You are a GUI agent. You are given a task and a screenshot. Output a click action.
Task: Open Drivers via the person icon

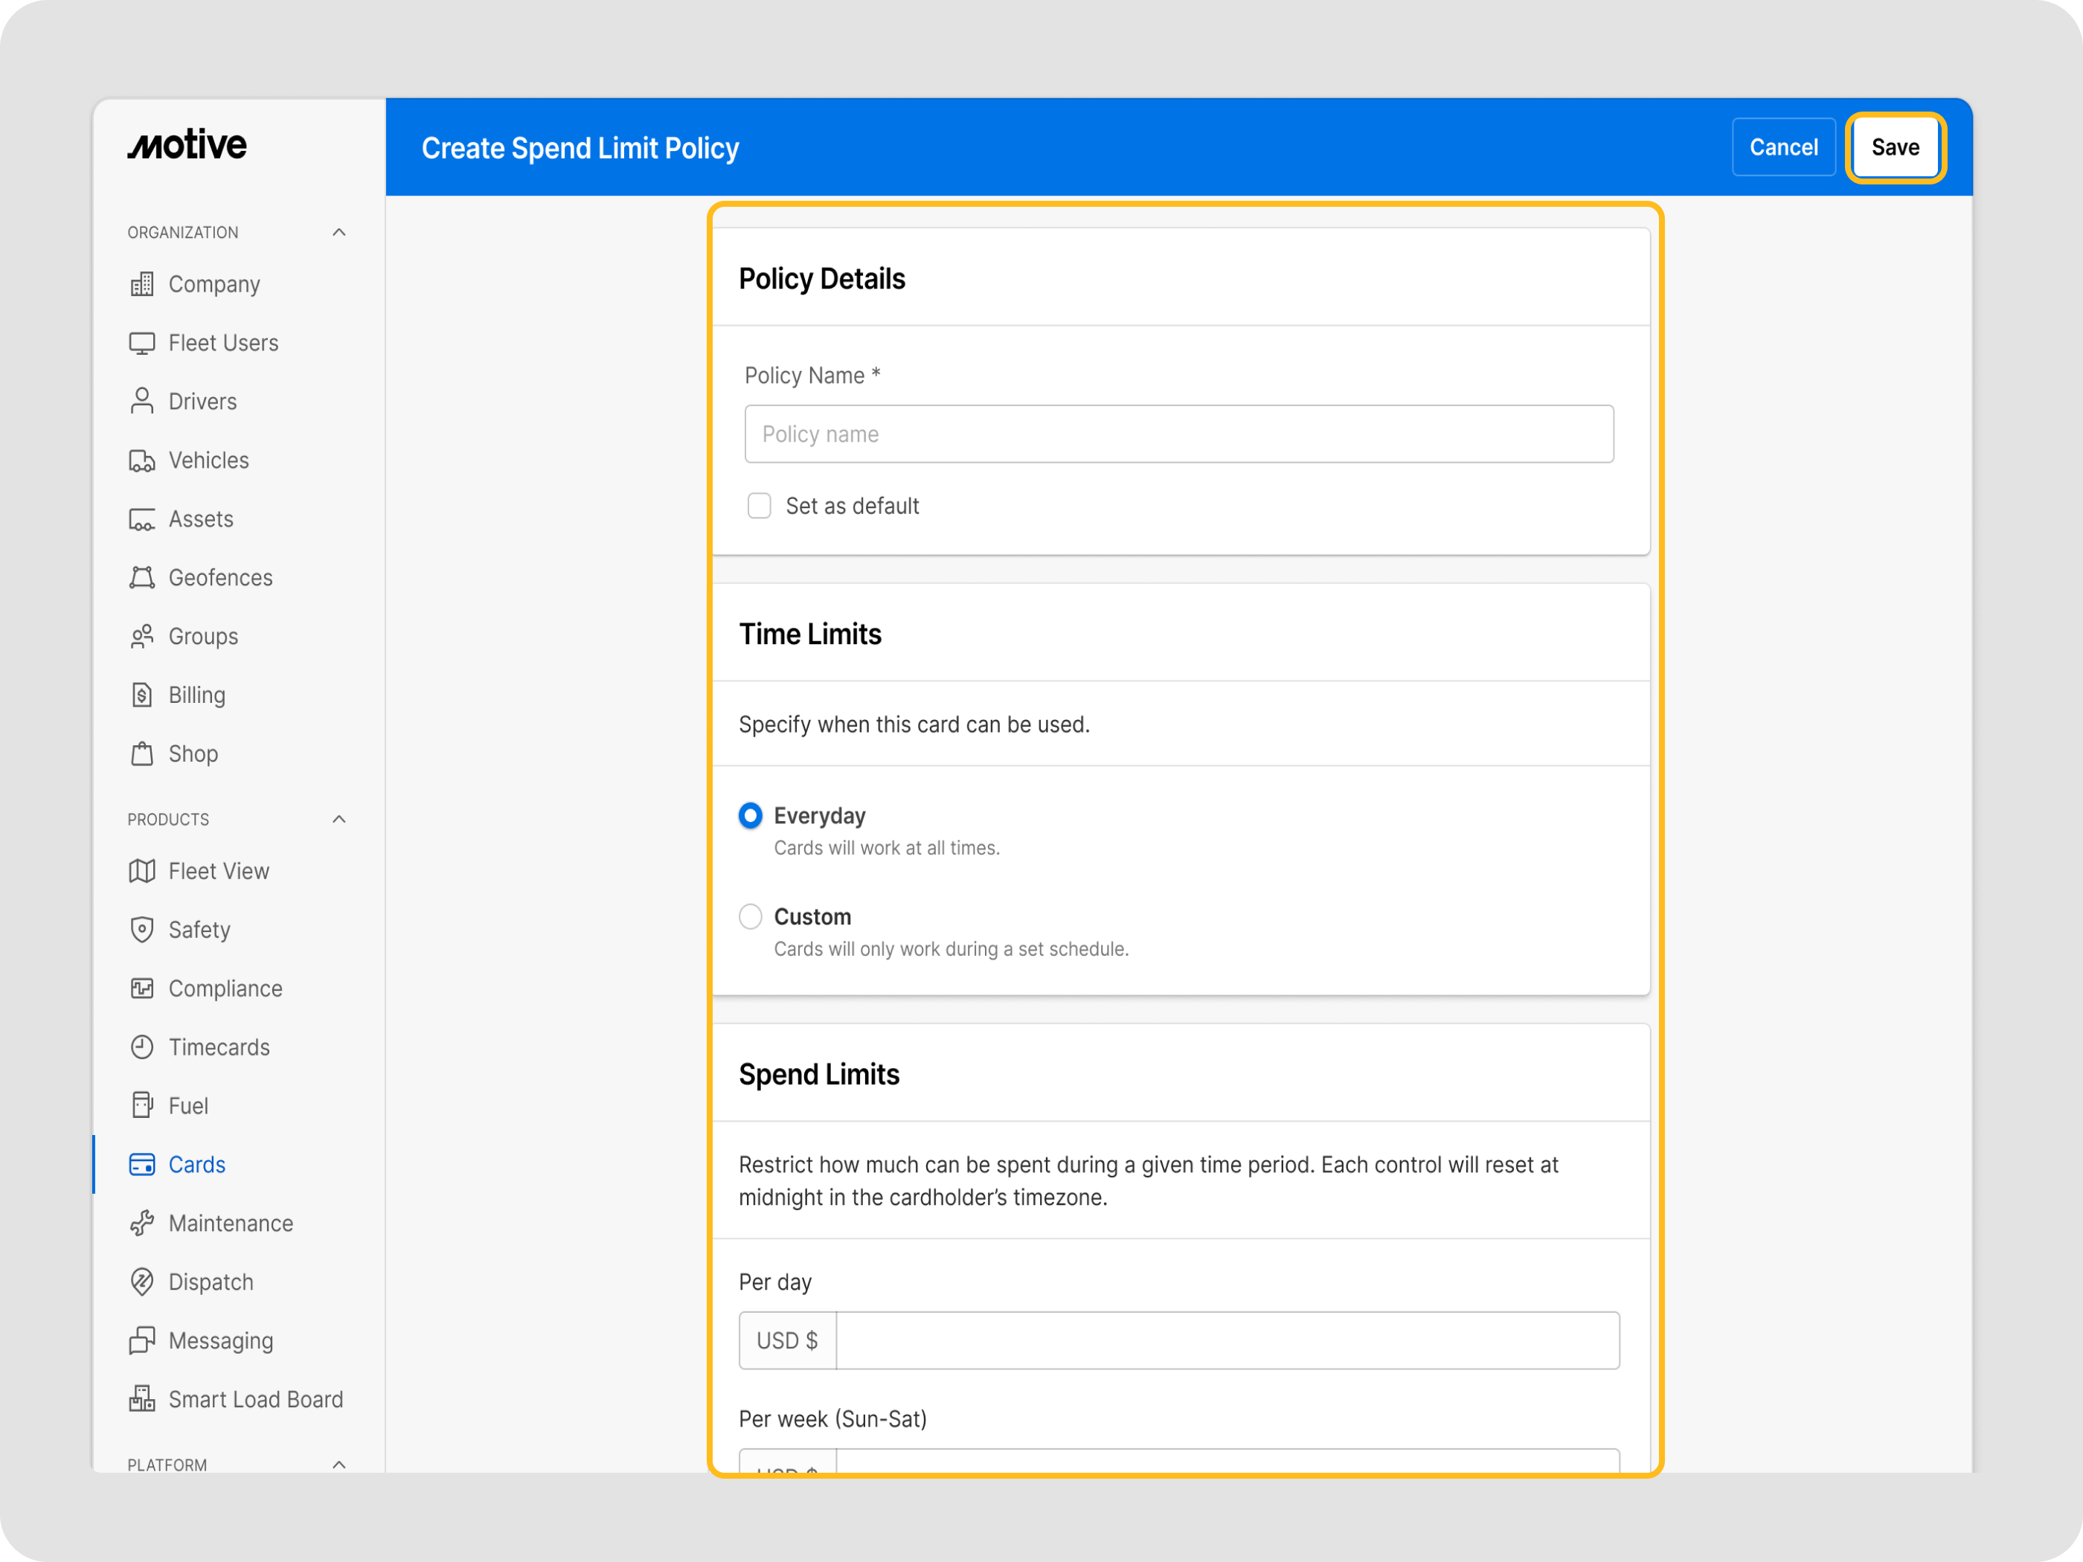pos(141,401)
